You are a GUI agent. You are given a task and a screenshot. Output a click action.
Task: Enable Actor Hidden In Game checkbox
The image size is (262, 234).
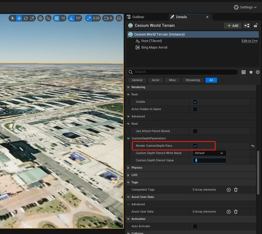(x=195, y=109)
